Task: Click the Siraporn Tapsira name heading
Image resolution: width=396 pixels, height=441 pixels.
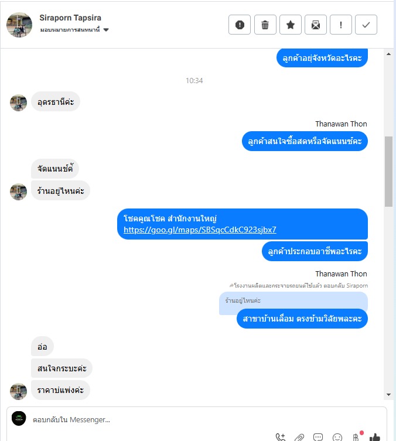Action: point(70,18)
